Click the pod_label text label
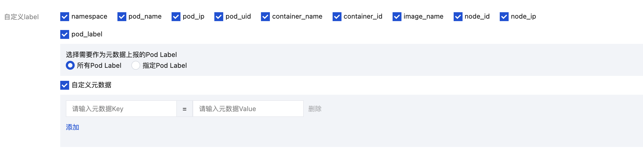Viewport: 643px width, 155px height. [x=87, y=34]
